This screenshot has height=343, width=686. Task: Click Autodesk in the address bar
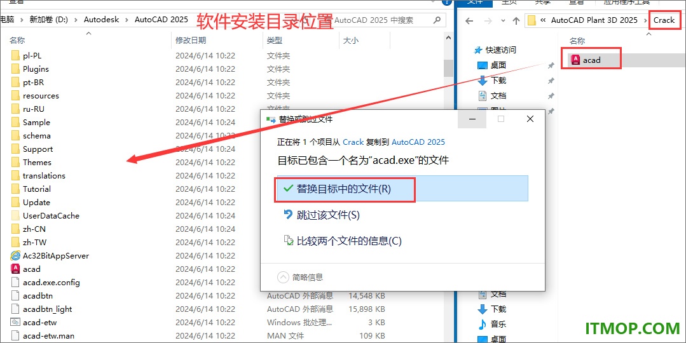(x=102, y=20)
